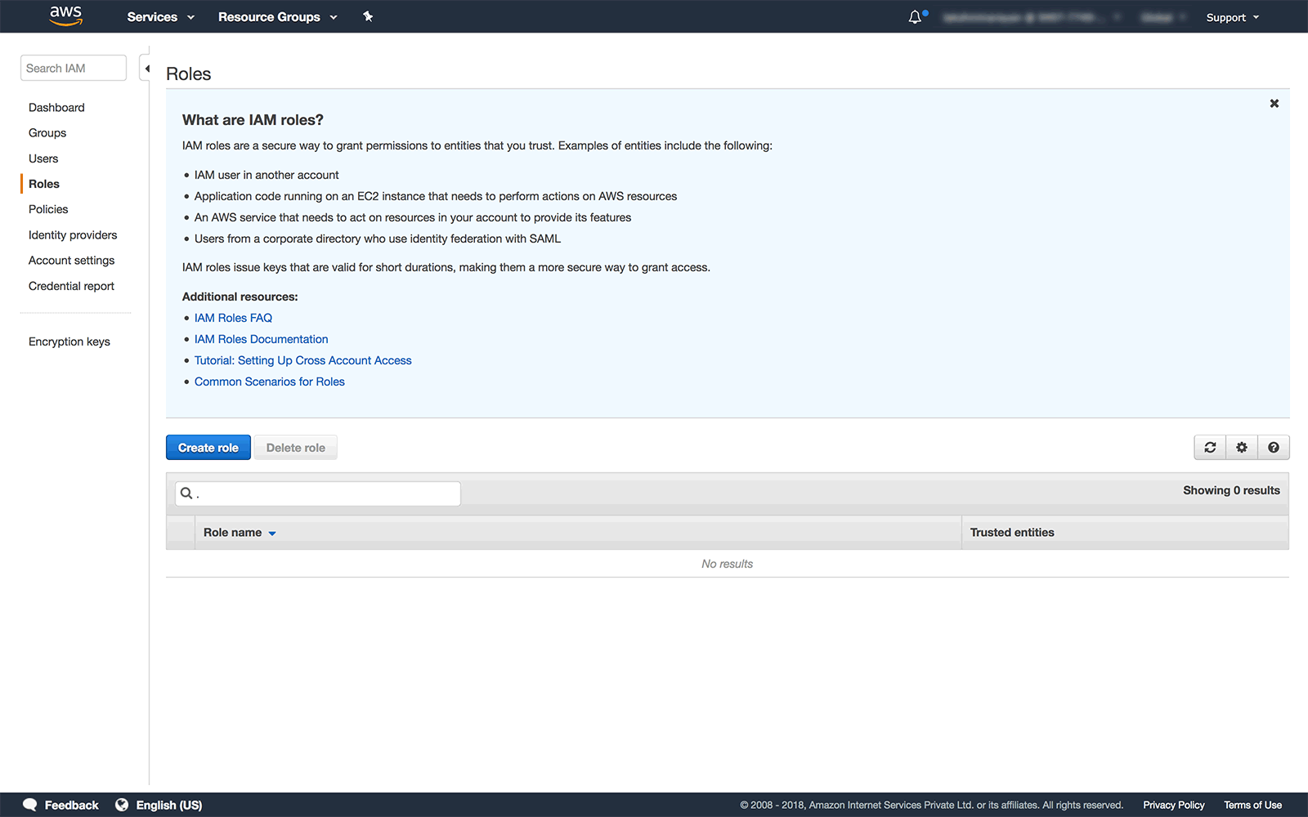Image resolution: width=1308 pixels, height=817 pixels.
Task: Click the pin shortcut icon in top bar
Action: pyautogui.click(x=368, y=16)
